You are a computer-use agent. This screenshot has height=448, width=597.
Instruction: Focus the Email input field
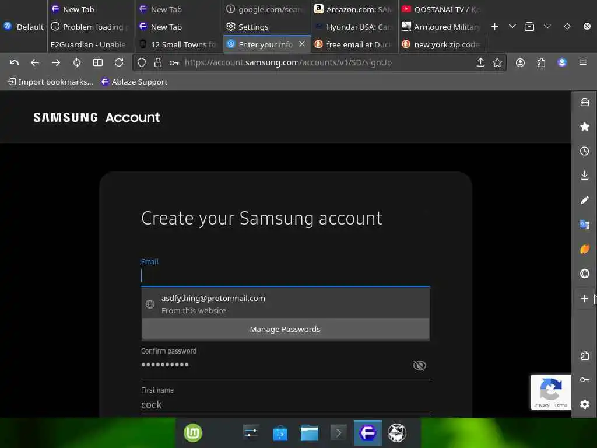tap(285, 276)
